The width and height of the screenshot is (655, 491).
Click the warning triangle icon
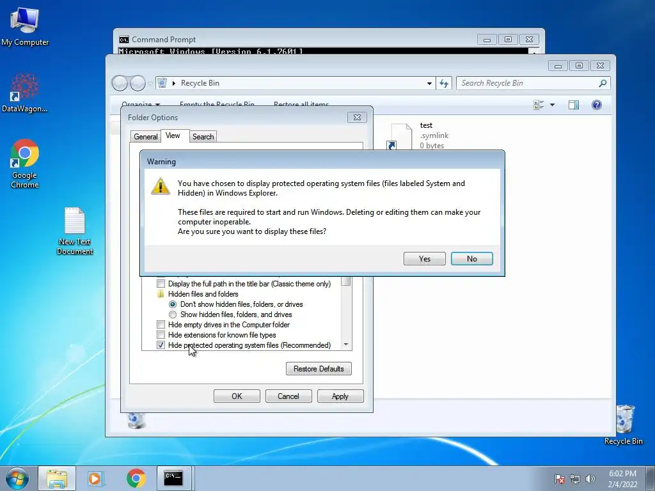click(161, 186)
